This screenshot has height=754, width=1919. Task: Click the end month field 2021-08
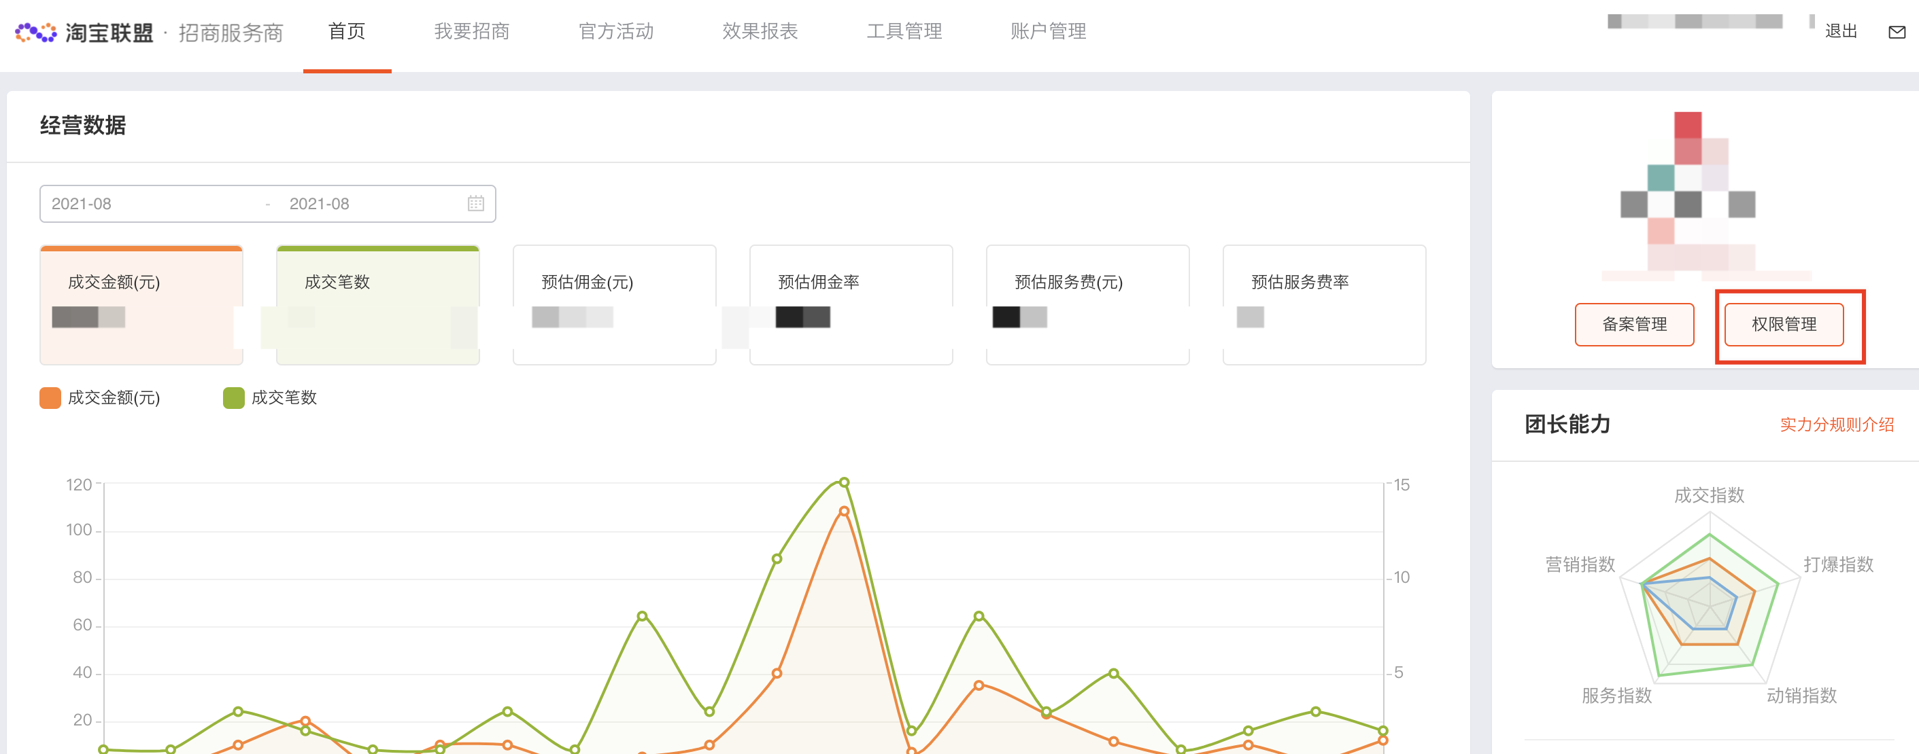tap(319, 204)
